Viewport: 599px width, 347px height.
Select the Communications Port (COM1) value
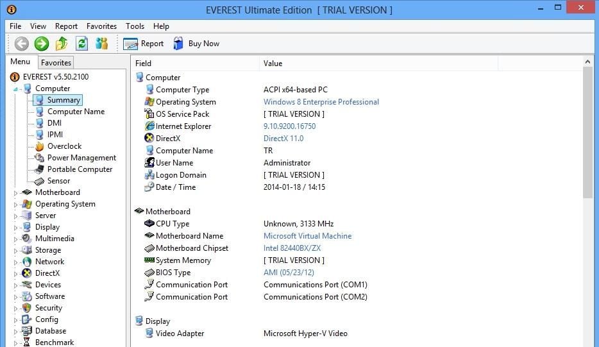tap(316, 285)
